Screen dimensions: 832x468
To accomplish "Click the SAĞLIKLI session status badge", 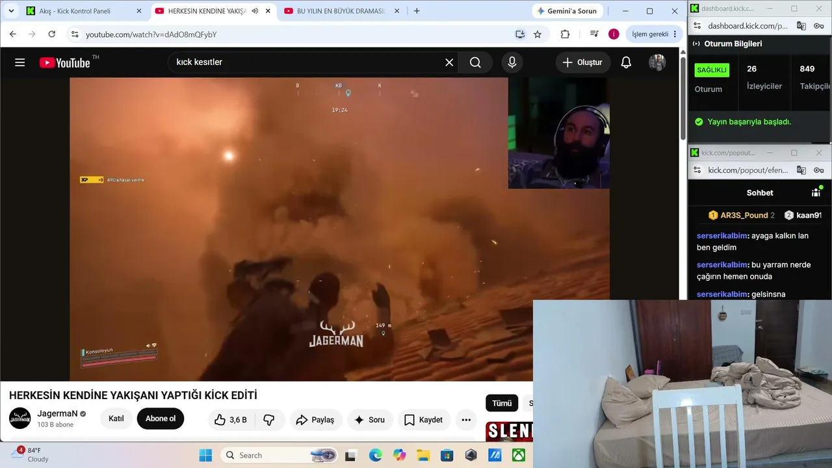I will point(712,70).
